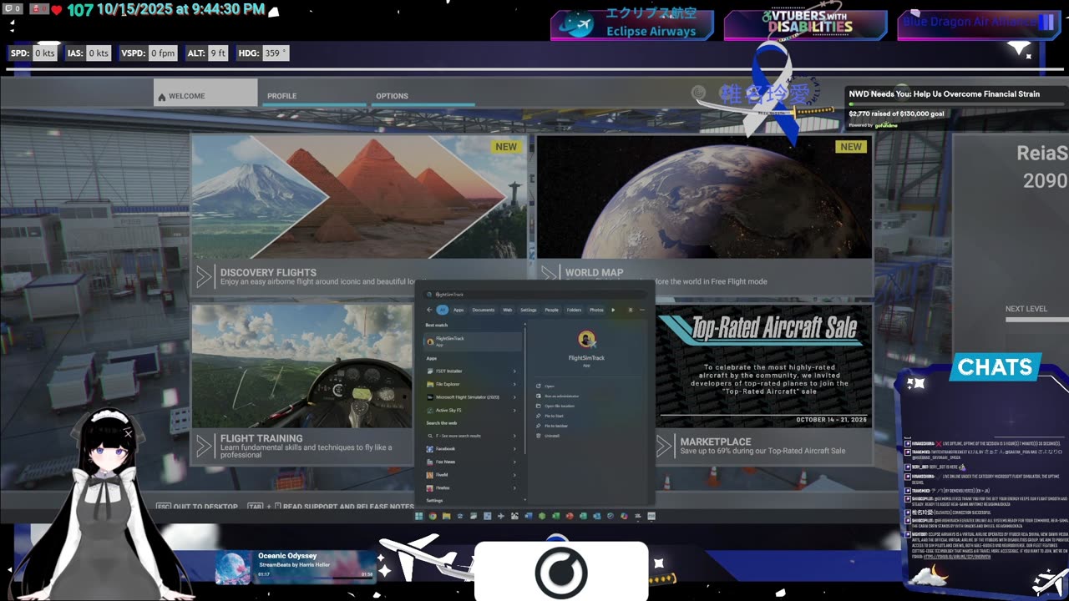Open the Options tab
Image resolution: width=1069 pixels, height=601 pixels.
[422, 96]
